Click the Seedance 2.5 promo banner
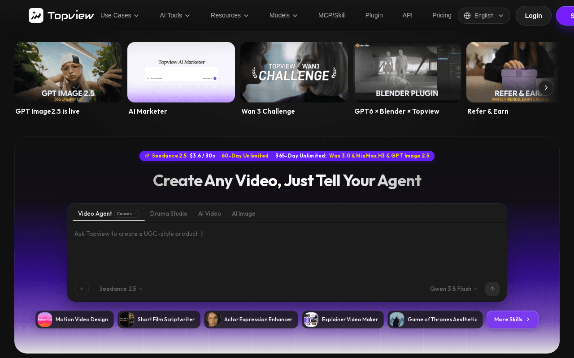The height and width of the screenshot is (358, 574). click(287, 156)
